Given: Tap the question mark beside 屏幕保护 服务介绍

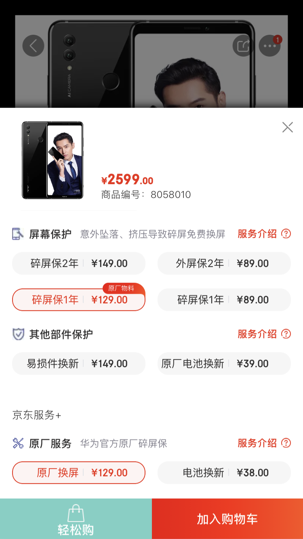Looking at the screenshot, I should [x=286, y=234].
